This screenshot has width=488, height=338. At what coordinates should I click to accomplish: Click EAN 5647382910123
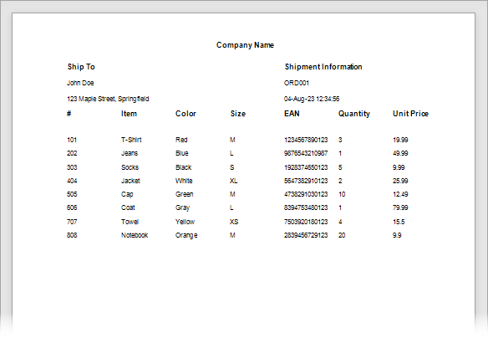(x=306, y=181)
